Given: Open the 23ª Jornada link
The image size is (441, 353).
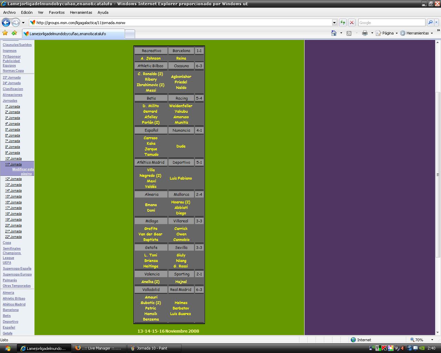Looking at the screenshot, I should [x=12, y=78].
